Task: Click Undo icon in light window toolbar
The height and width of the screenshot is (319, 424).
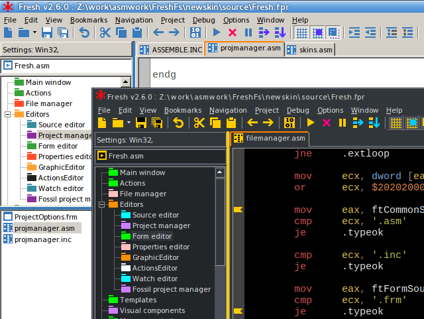Action: coord(84,32)
